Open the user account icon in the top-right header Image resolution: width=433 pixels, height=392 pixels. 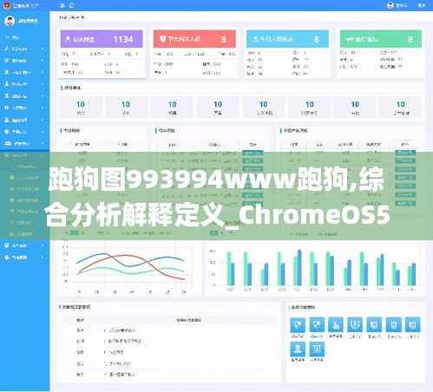pyautogui.click(x=390, y=5)
